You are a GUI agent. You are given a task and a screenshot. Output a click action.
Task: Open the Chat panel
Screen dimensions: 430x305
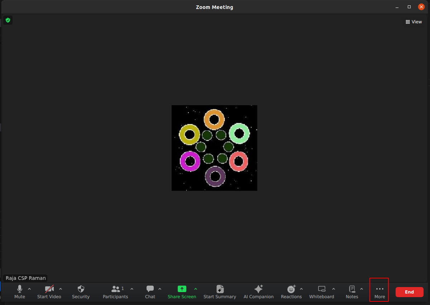point(150,292)
